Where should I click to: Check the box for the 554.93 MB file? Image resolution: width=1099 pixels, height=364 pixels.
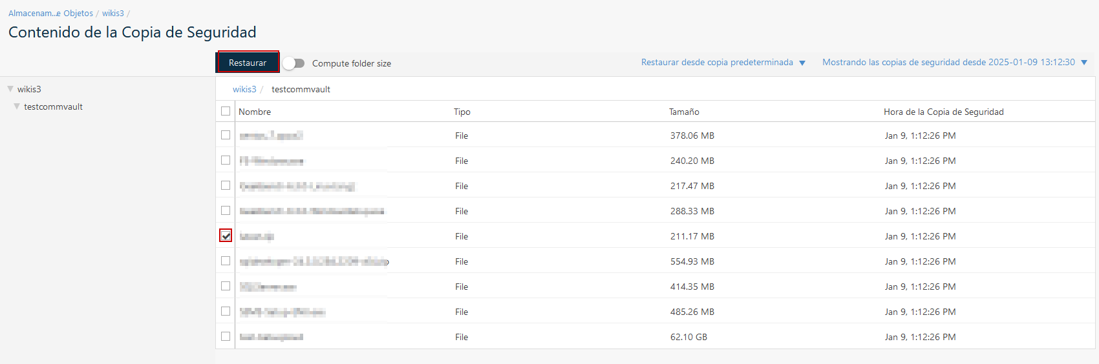[x=226, y=261]
